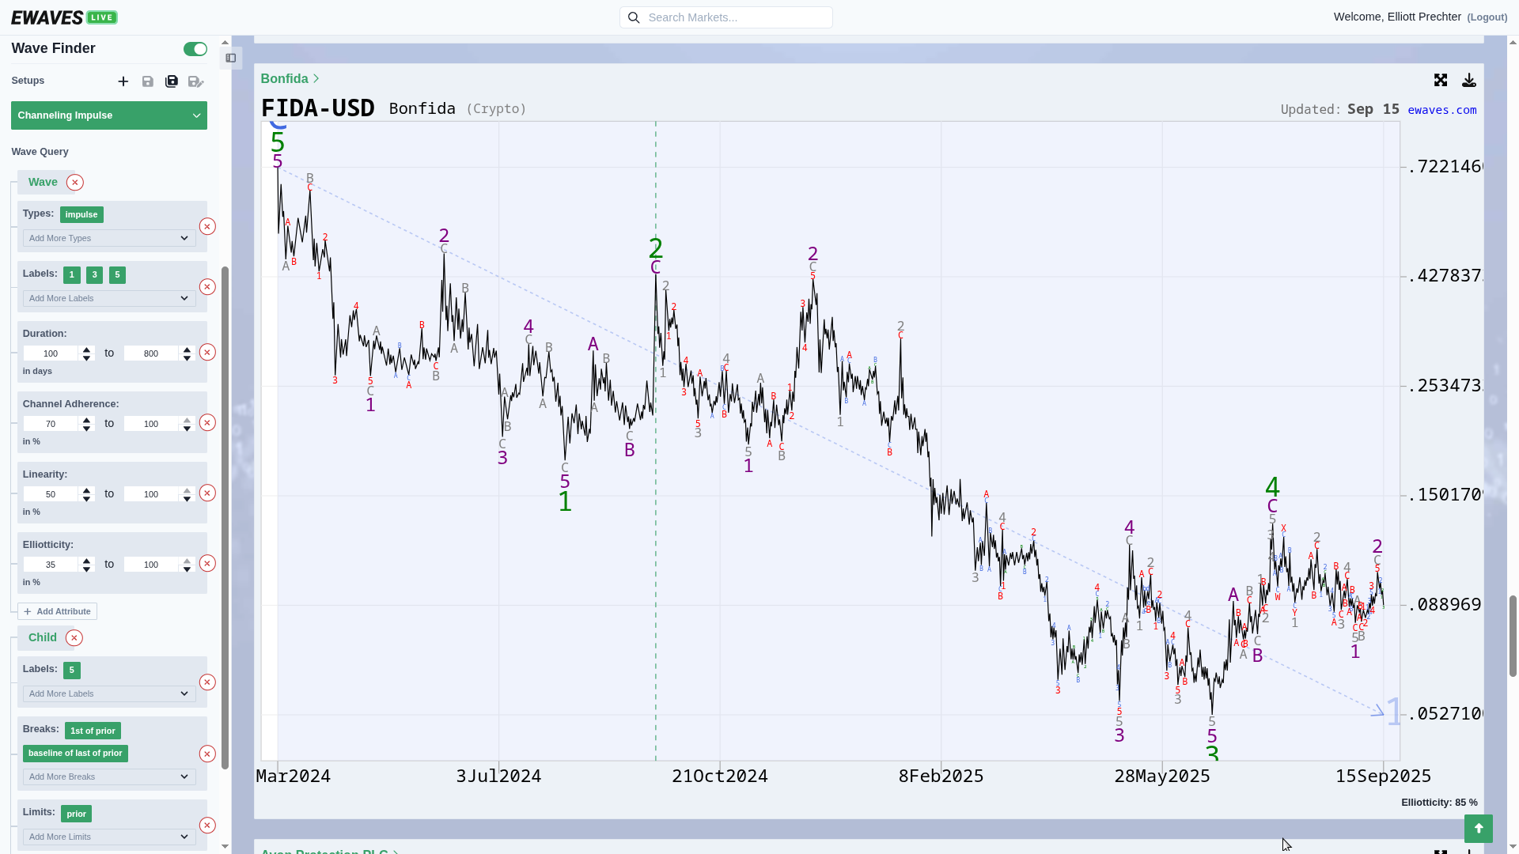Image resolution: width=1519 pixels, height=854 pixels.
Task: Remove the Channel Adherence attribute
Action: 207,423
